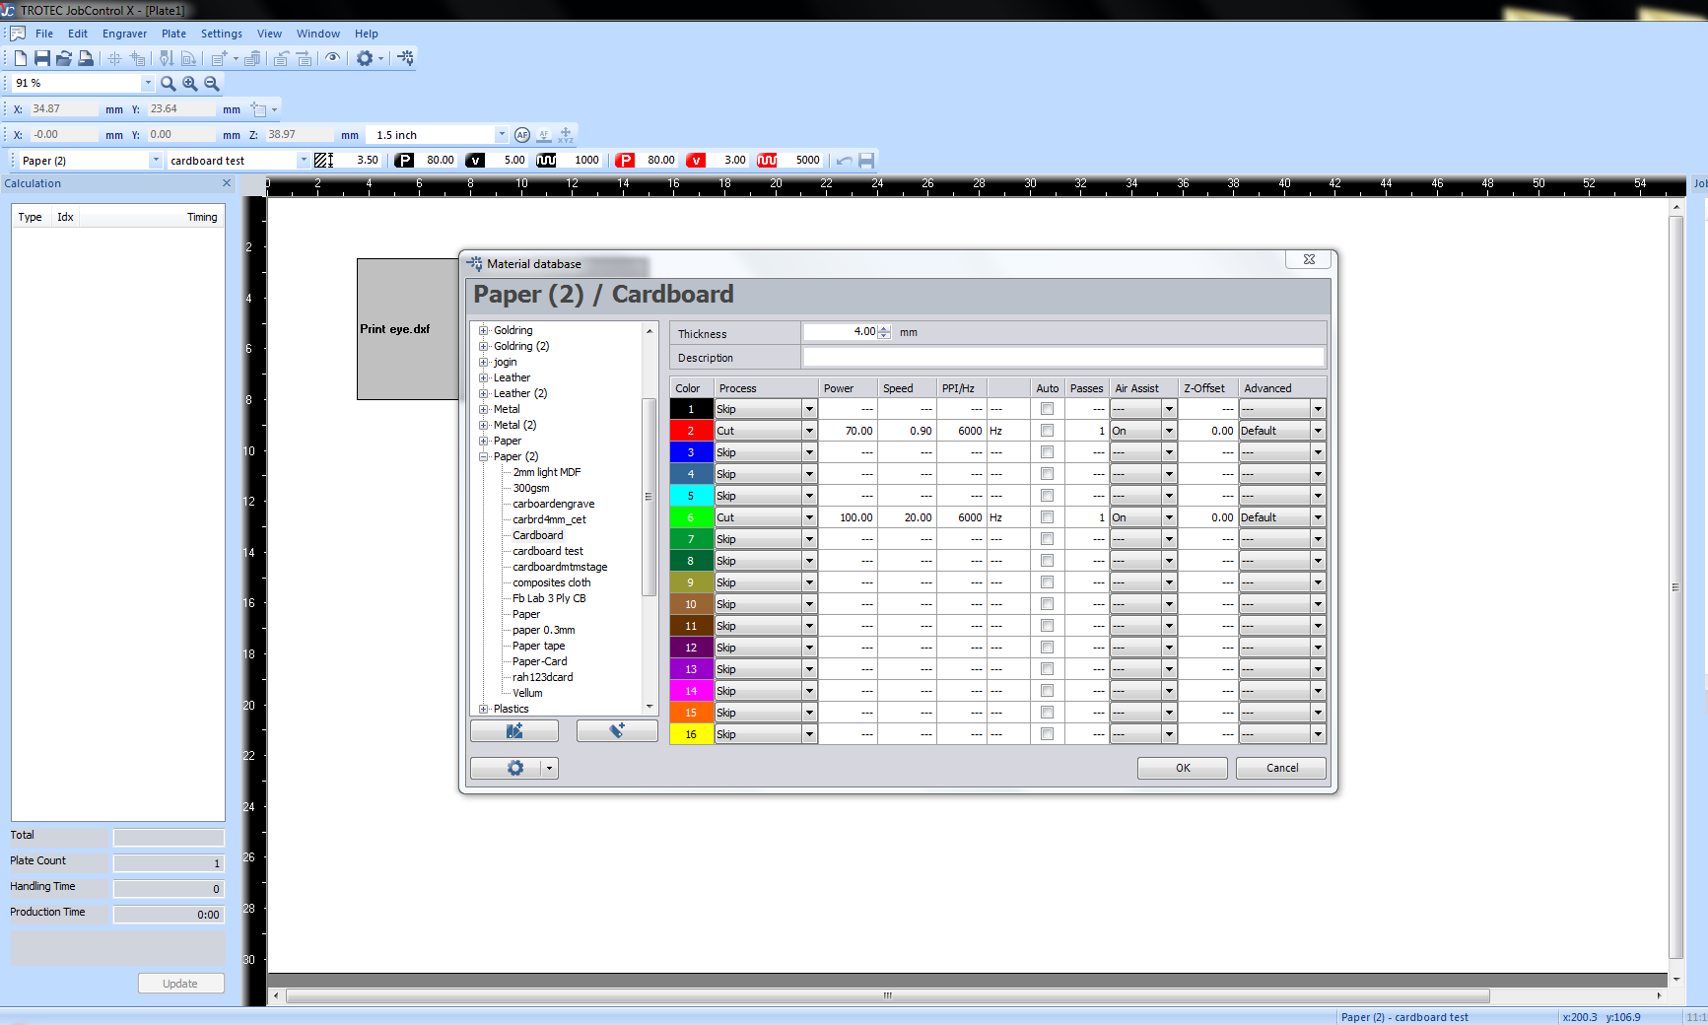Tick the Auto checkbox for color 14
The width and height of the screenshot is (1708, 1025).
coord(1047,691)
